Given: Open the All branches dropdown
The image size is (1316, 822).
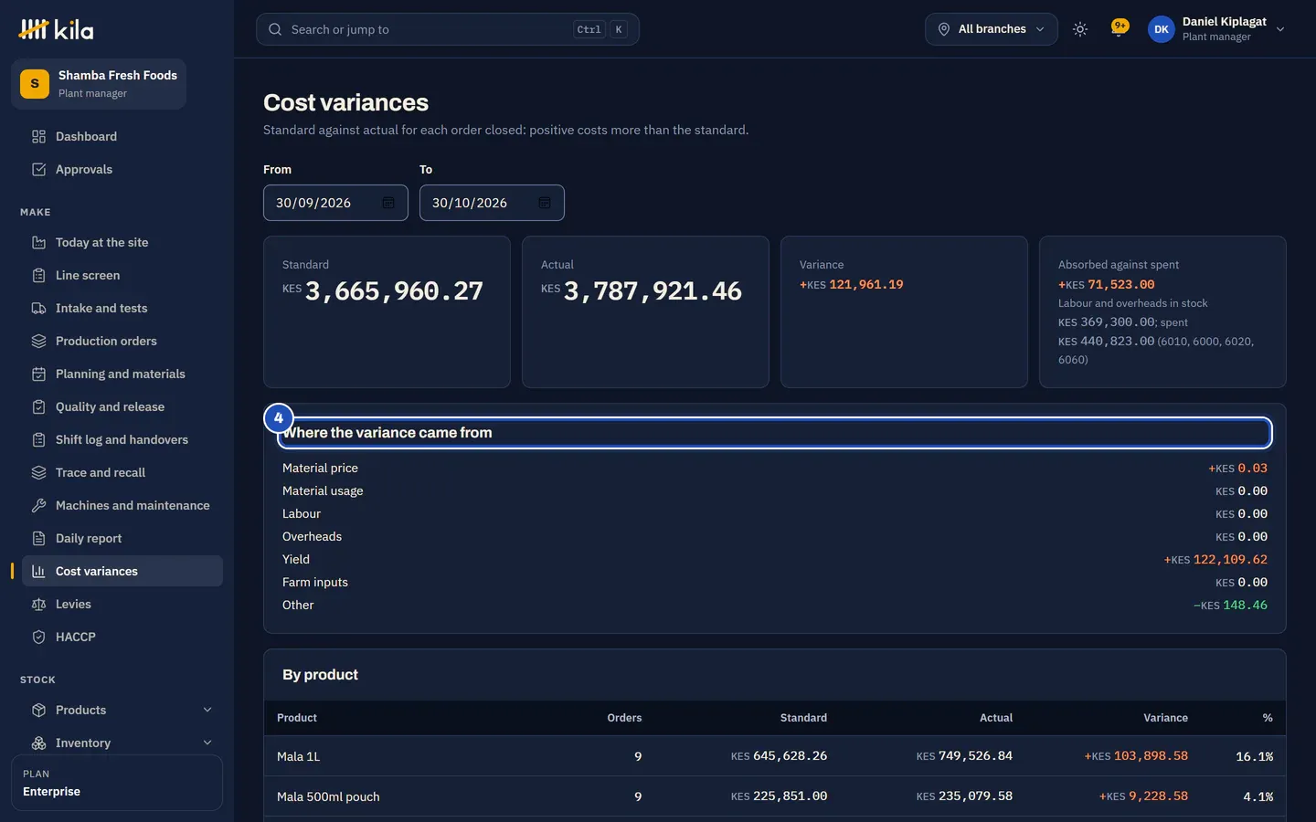Looking at the screenshot, I should click(992, 29).
